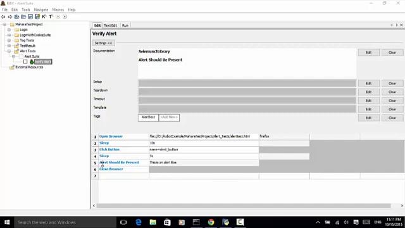The image size is (405, 228).
Task: Switch to the Run tab
Action: (x=125, y=25)
